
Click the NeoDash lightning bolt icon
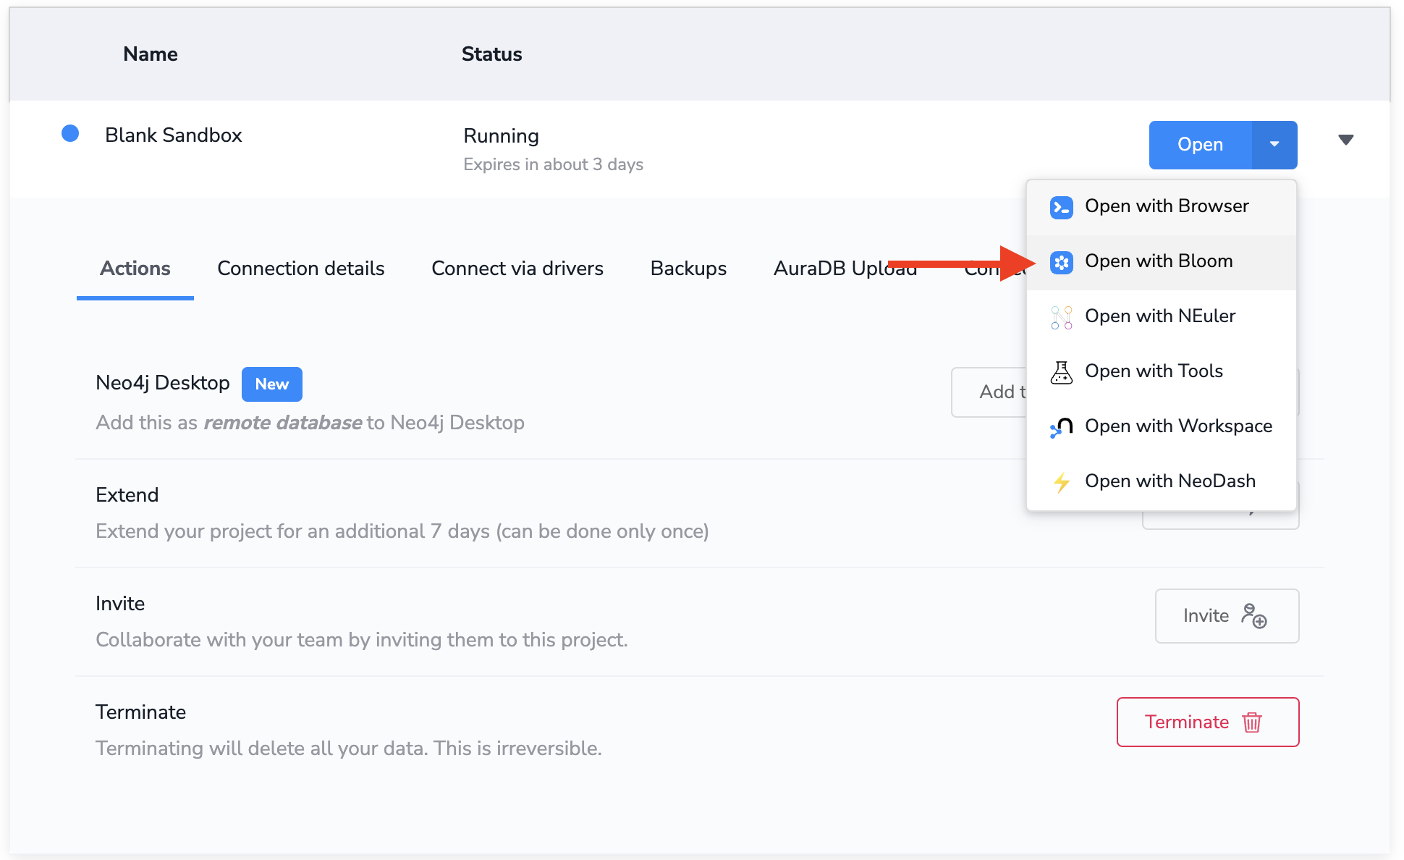[x=1060, y=481]
